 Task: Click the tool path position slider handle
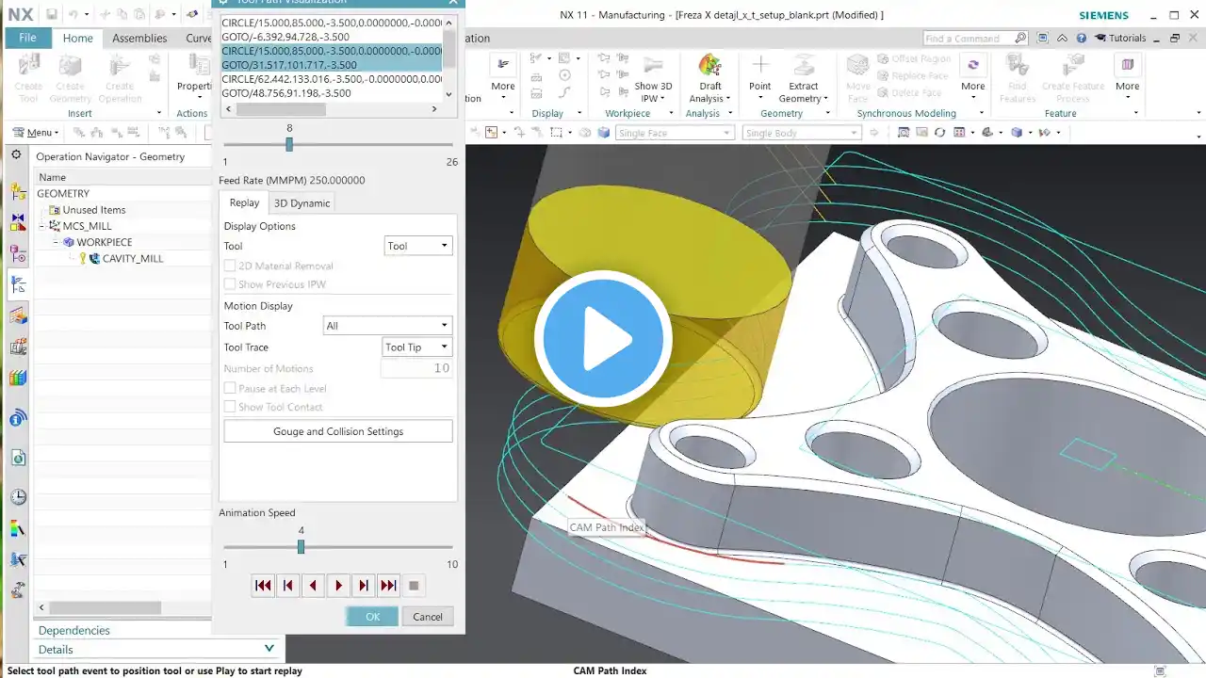coord(289,144)
